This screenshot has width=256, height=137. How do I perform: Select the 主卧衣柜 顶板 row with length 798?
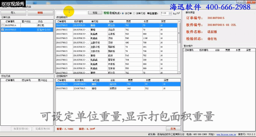pyautogui.click(x=117, y=43)
